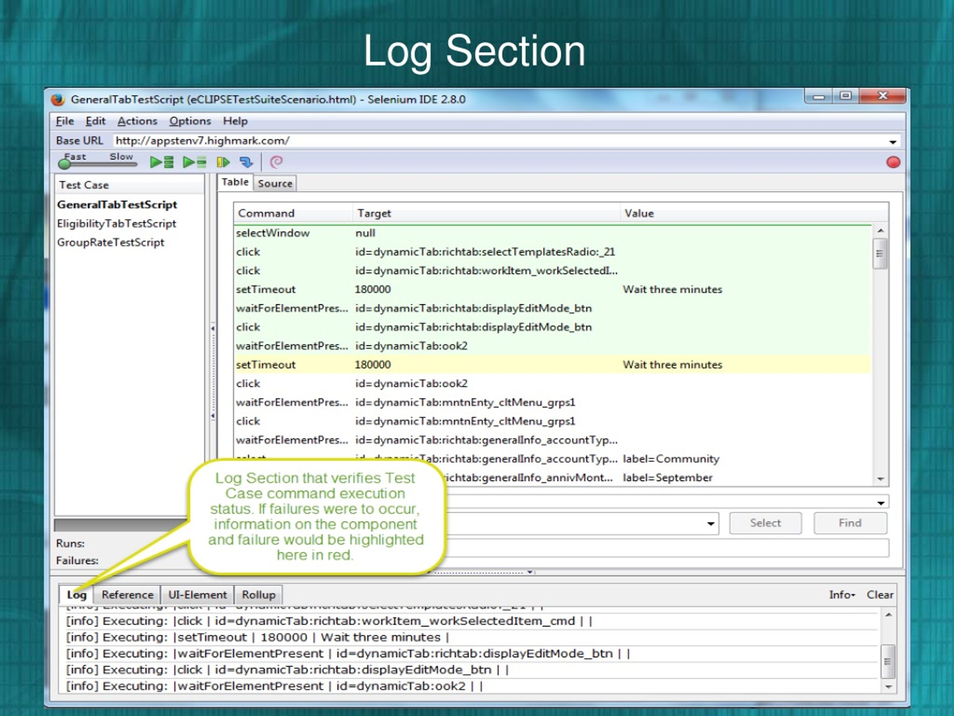
Task: Click the Step icon
Action: point(246,162)
